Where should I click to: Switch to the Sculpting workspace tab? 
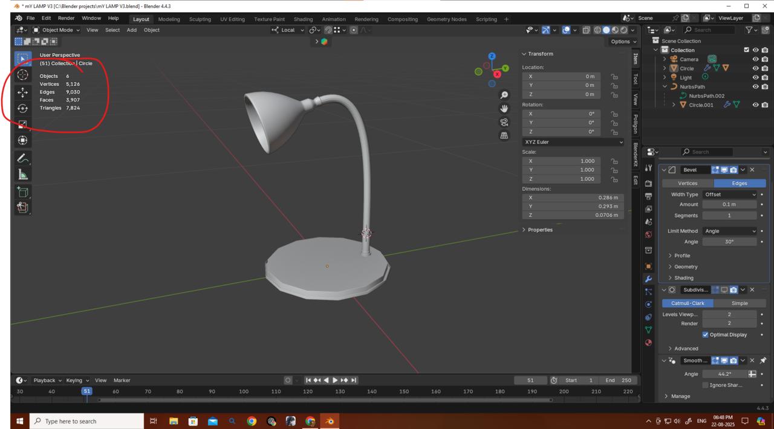(200, 19)
